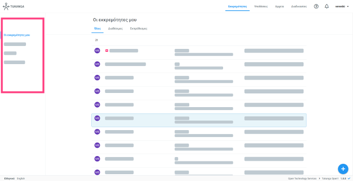Screen dimensions: 353x181
Task: Click the checkmark icon next to version 1.8.8
Action: [x=349, y=179]
